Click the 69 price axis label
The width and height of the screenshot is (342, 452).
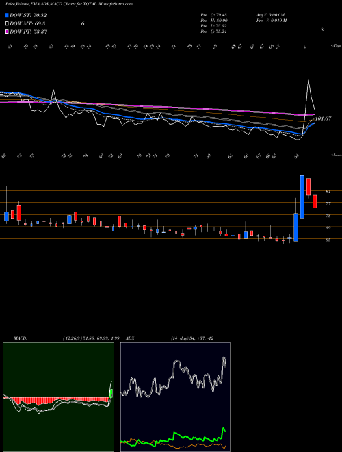(x=328, y=228)
